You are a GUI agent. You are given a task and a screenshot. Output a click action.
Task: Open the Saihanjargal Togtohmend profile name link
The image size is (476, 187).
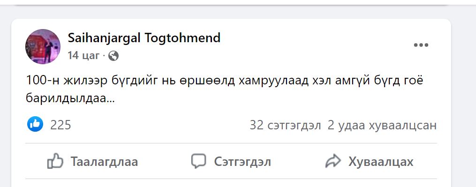[x=144, y=38]
